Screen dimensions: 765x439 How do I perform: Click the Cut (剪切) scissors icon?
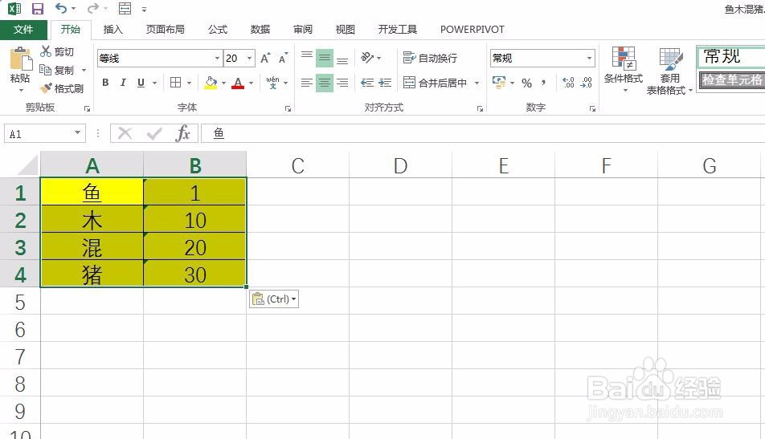[46, 51]
